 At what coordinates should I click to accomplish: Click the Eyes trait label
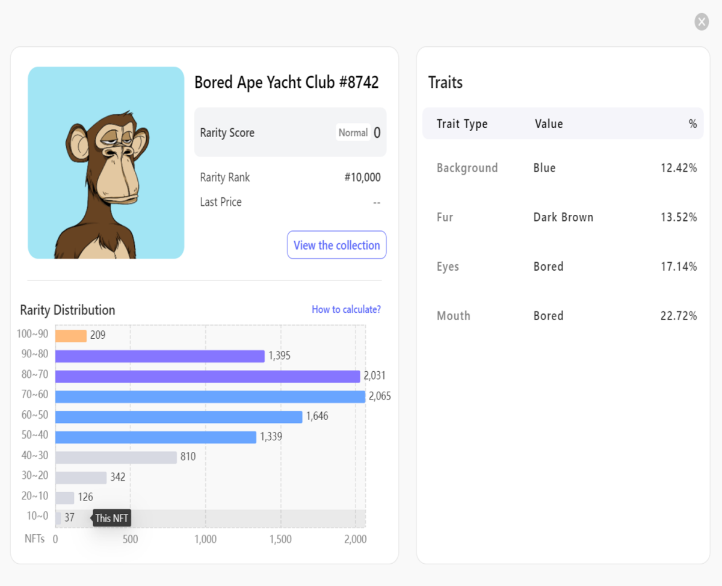pos(448,267)
